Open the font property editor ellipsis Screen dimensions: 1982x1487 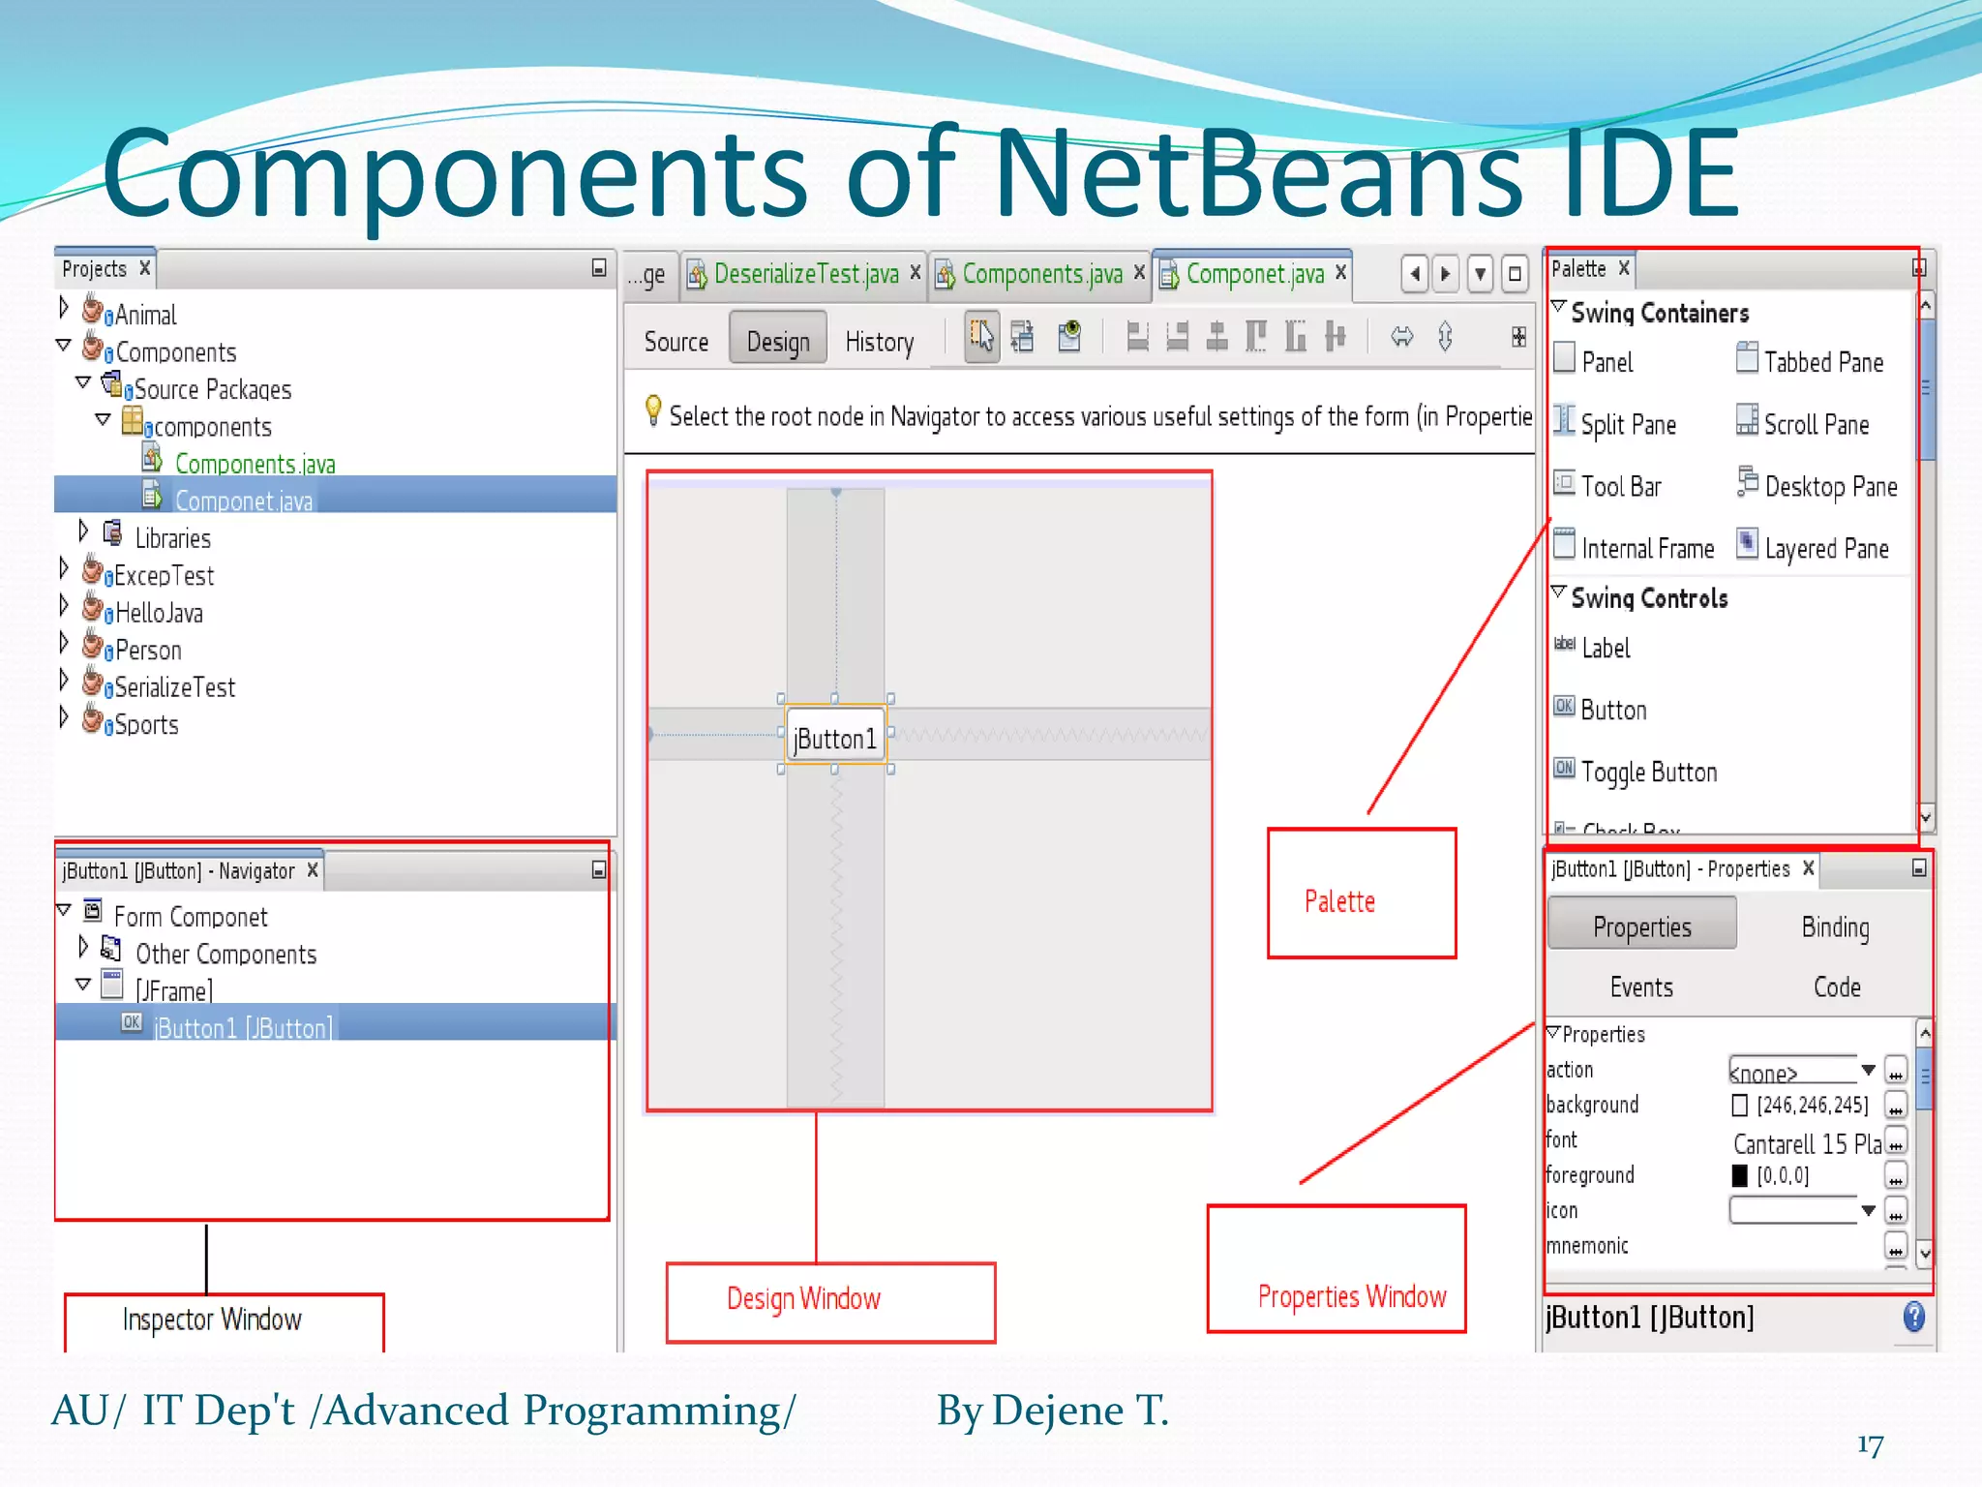[x=1896, y=1142]
